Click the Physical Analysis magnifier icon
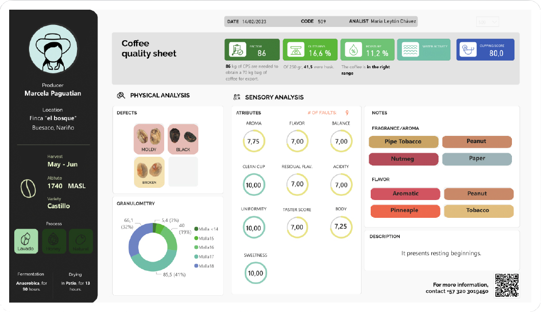Screen dimensions: 541x312 tap(121, 95)
